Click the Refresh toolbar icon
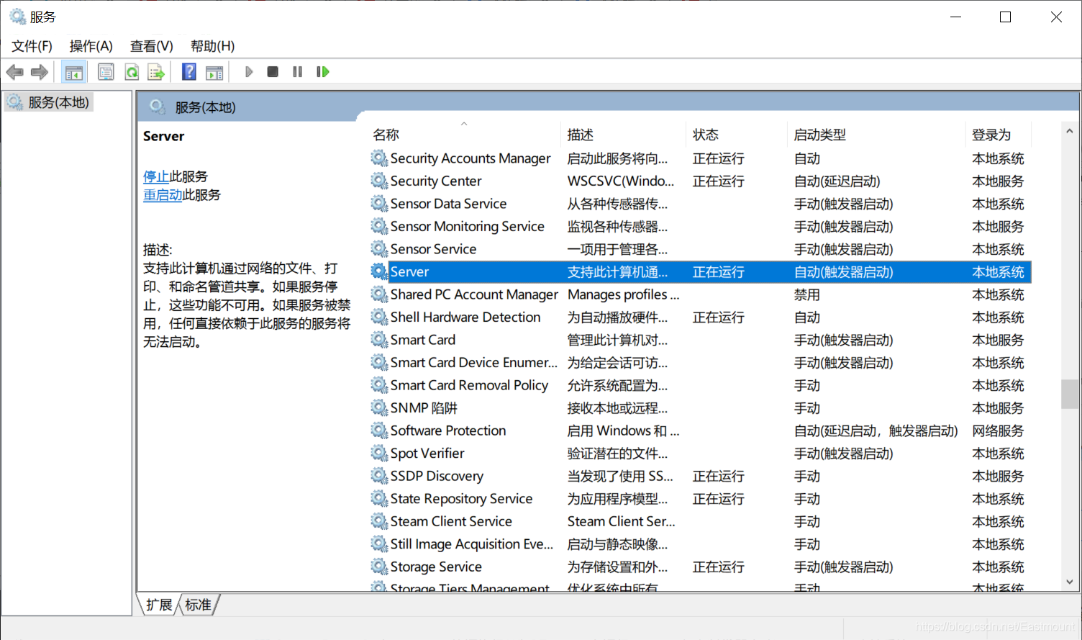The image size is (1082, 640). coord(132,72)
